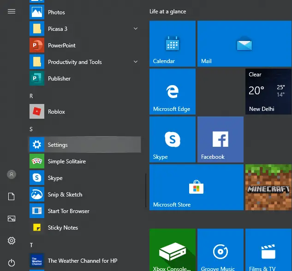Click the user account avatar in sidebar
292x271 pixels.
pos(12,174)
